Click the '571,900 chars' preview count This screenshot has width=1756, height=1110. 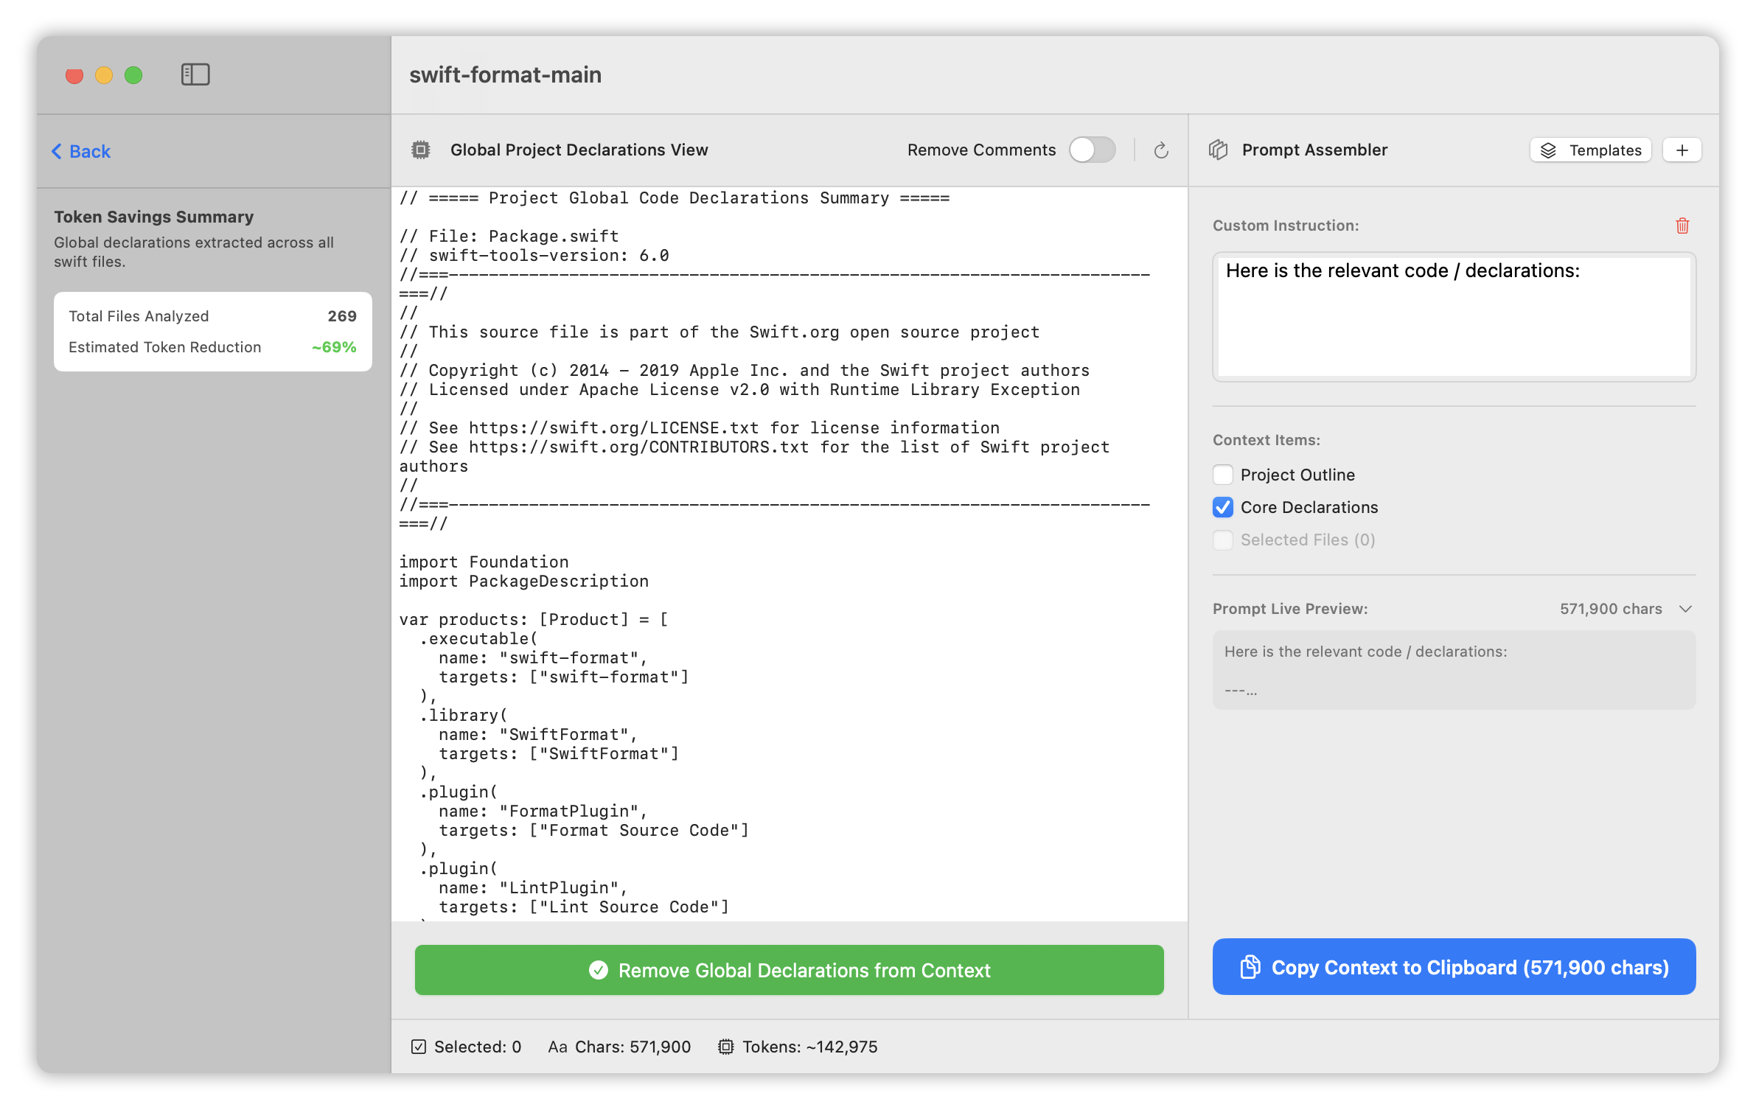pos(1610,609)
